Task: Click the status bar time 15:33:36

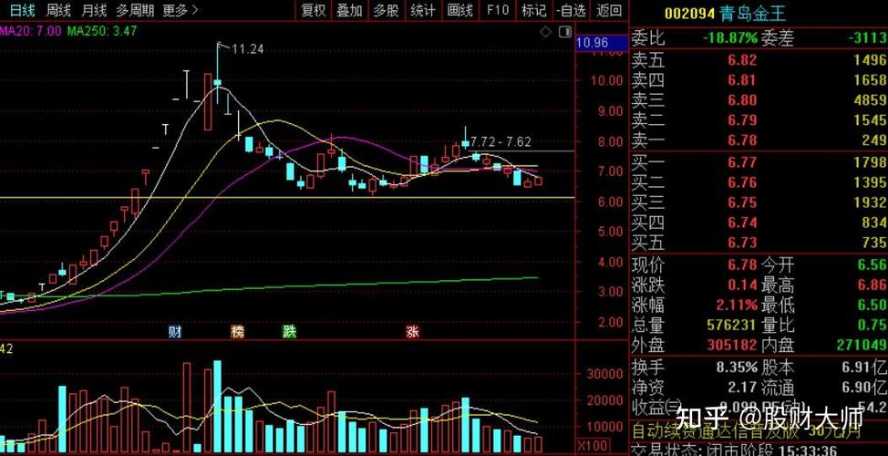Action: coord(806,451)
